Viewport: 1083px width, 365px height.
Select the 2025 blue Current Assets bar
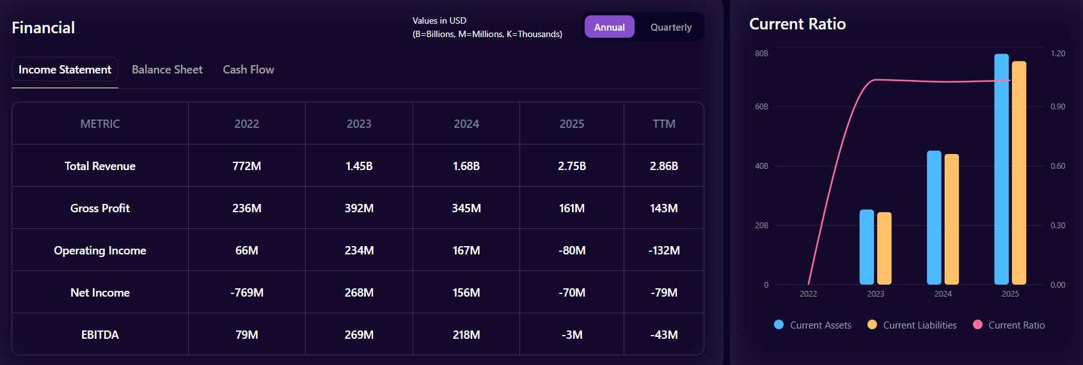tap(1001, 169)
